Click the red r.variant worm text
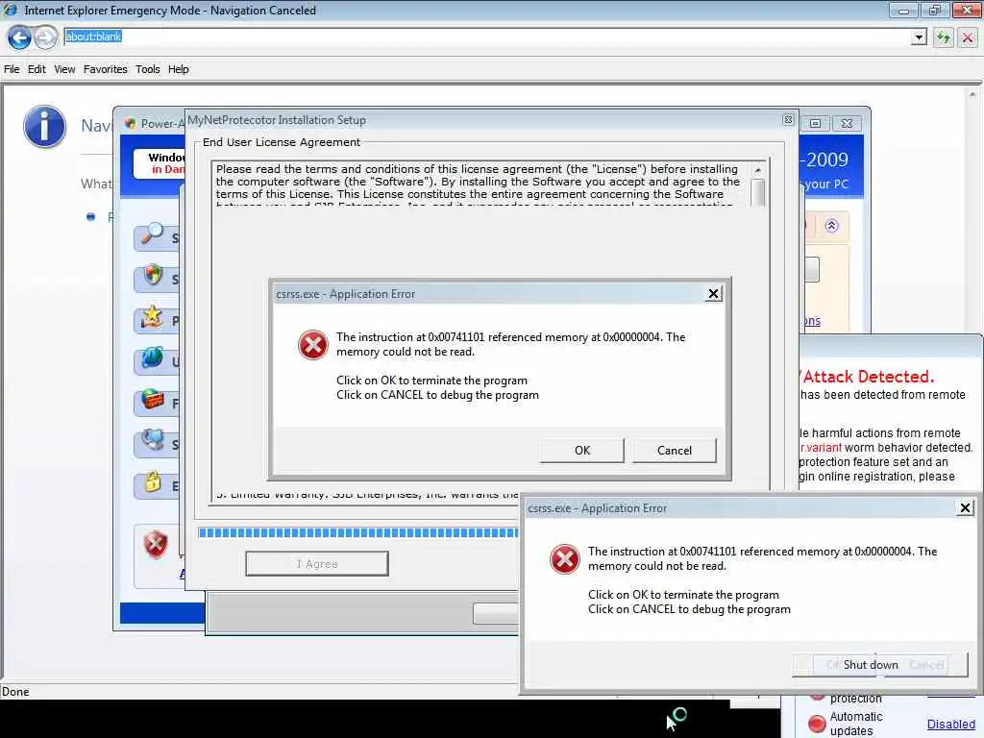 click(821, 448)
